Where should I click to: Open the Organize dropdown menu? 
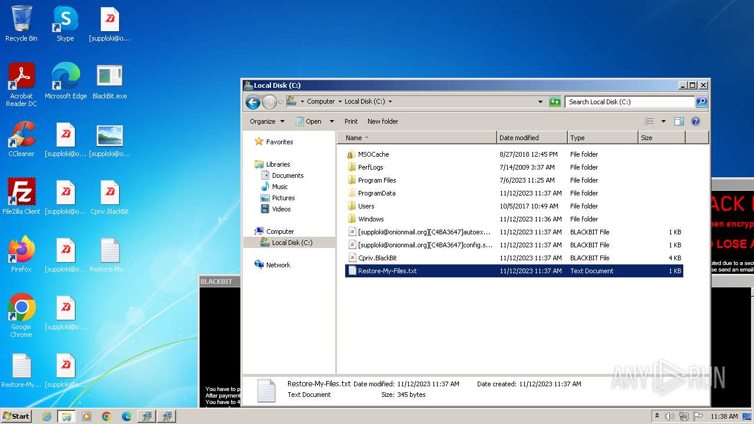point(267,121)
